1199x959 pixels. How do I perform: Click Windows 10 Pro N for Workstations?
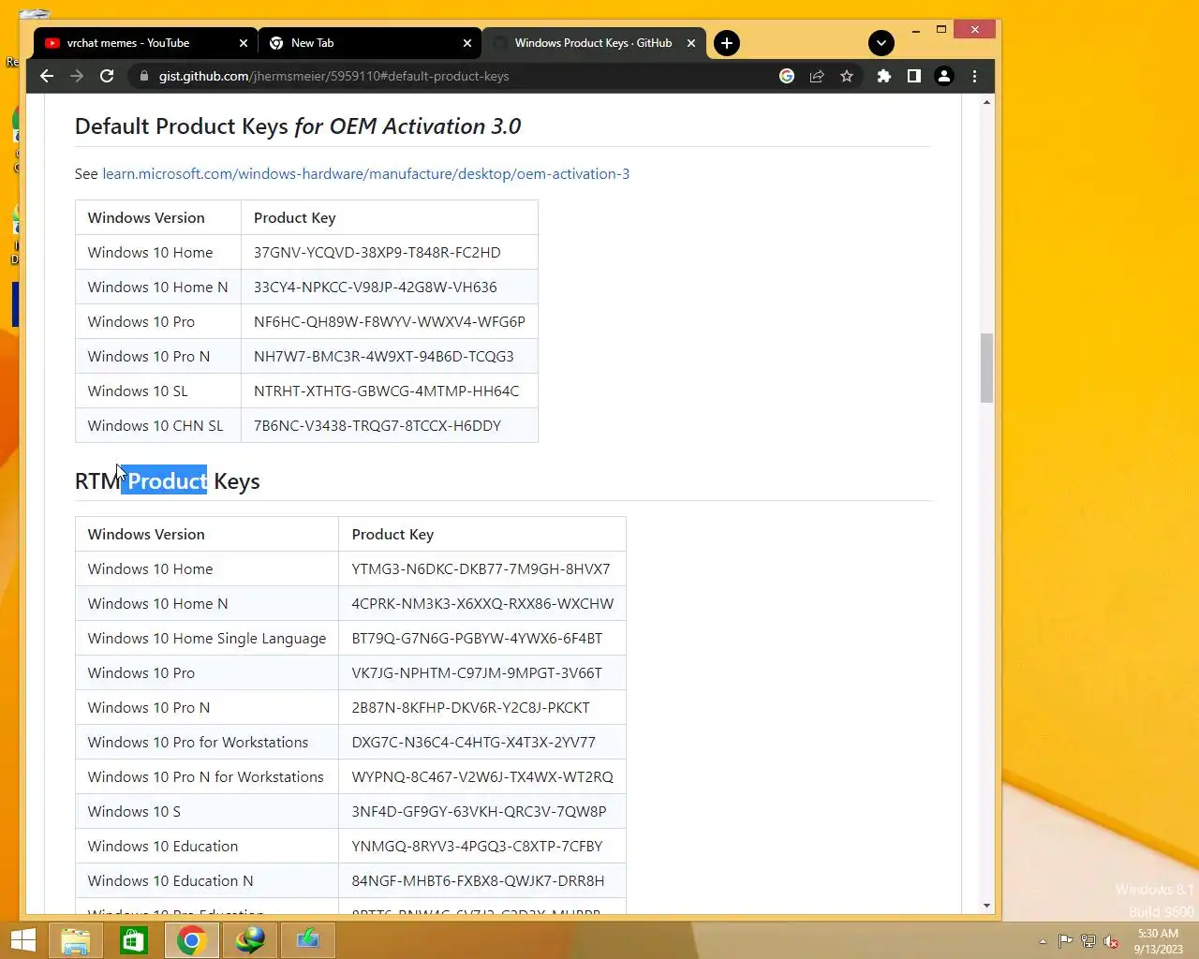coord(207,777)
